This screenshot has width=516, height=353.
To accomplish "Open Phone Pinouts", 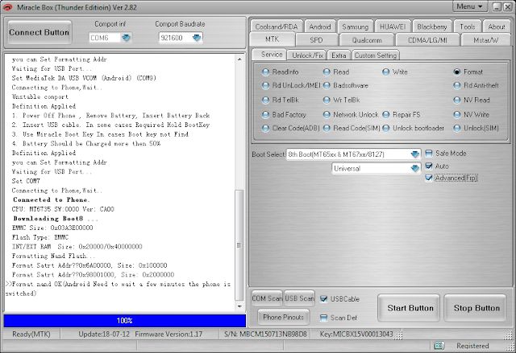I will click(283, 317).
